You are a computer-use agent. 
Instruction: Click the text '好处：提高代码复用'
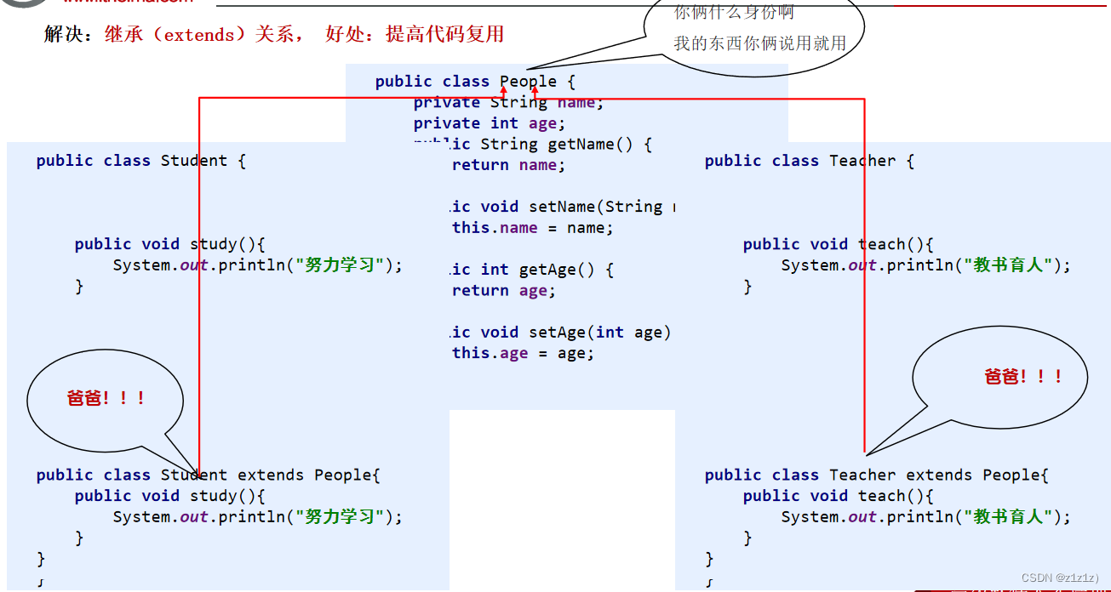[415, 35]
